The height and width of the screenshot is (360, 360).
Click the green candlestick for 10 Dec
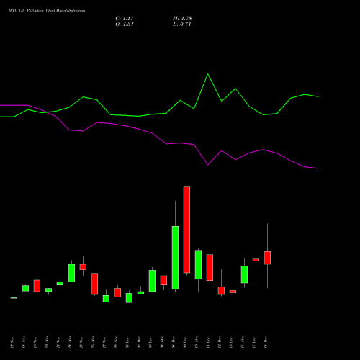coord(198,265)
